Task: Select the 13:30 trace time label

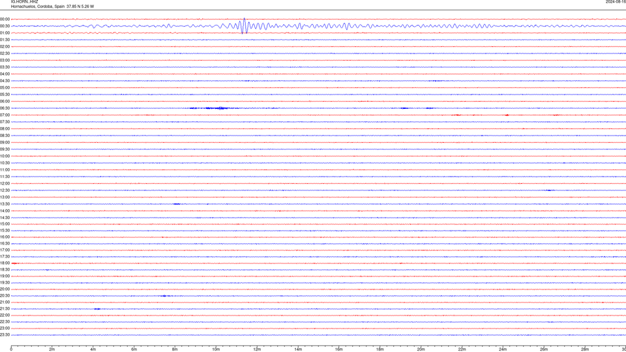Action: point(5,204)
